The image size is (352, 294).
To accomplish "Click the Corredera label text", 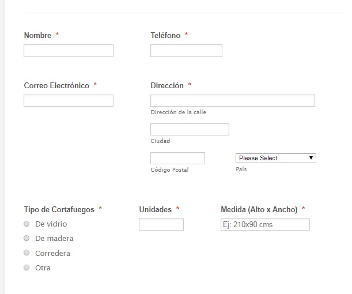I will coord(52,253).
